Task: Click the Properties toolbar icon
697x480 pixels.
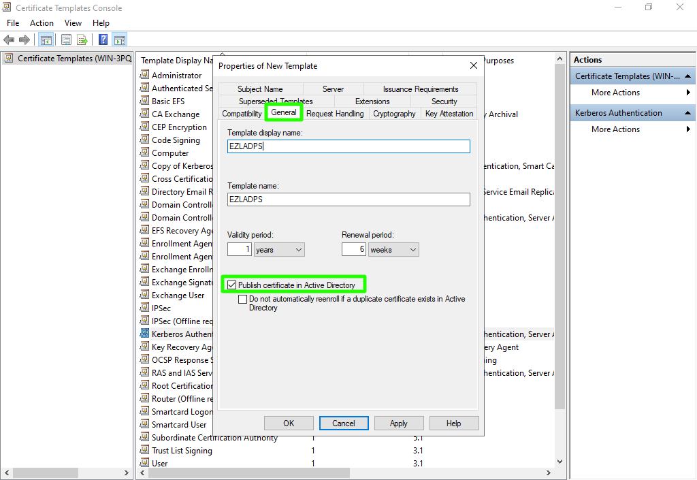Action: click(x=66, y=40)
